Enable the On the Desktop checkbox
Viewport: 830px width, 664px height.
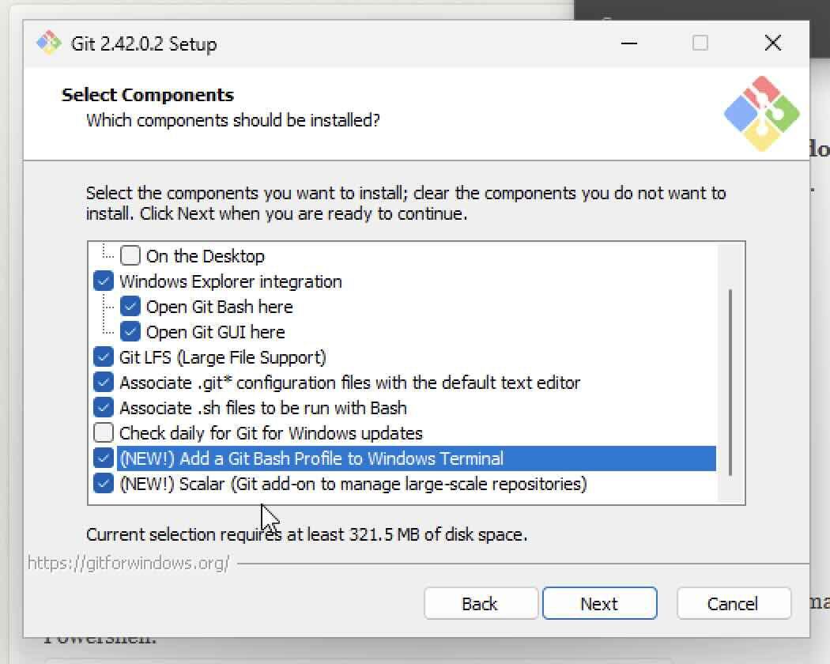pos(130,255)
